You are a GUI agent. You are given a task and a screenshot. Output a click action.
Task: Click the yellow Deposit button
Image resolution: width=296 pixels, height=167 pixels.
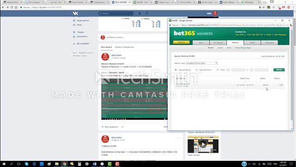pos(181,42)
